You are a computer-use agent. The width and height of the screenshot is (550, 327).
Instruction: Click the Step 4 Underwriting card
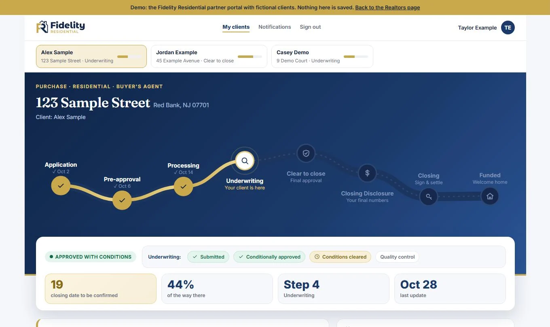point(334,289)
